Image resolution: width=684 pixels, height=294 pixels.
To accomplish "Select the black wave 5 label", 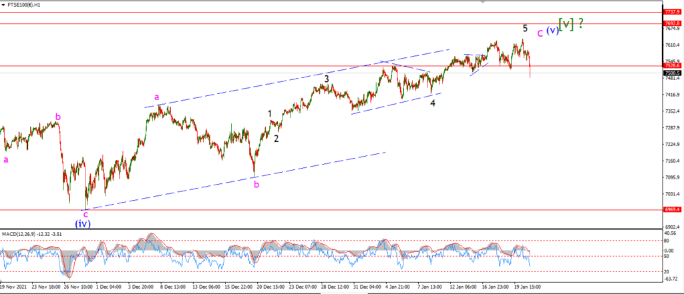I will coord(525,28).
